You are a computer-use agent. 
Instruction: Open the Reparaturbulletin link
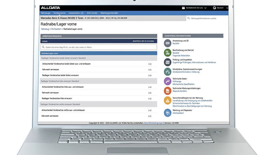pos(180,91)
